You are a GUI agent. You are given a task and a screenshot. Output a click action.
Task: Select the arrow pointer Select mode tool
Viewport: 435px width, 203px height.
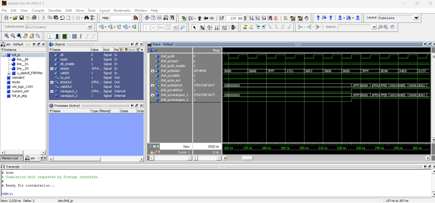pyautogui.click(x=195, y=27)
